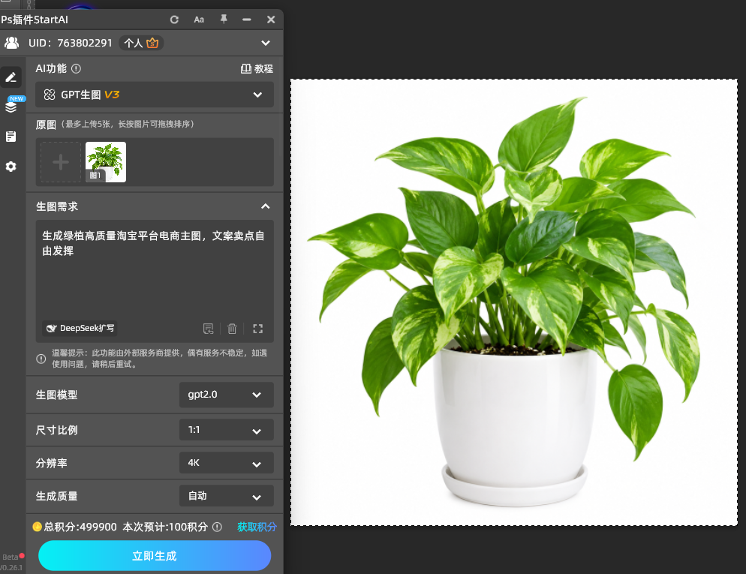
Task: Open the 尺寸比例 1:1 dropdown
Action: tap(227, 430)
